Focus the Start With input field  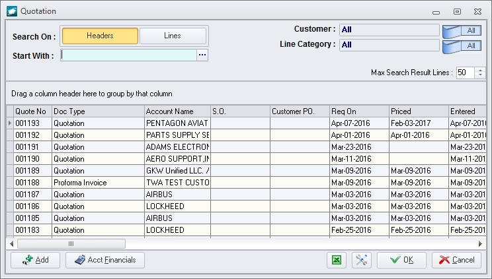click(129, 55)
